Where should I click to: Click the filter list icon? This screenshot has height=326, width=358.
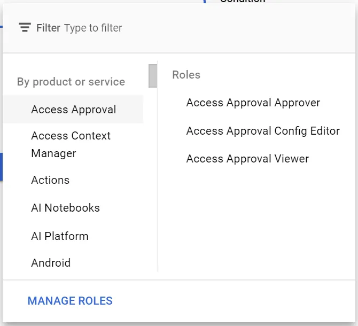[x=25, y=28]
